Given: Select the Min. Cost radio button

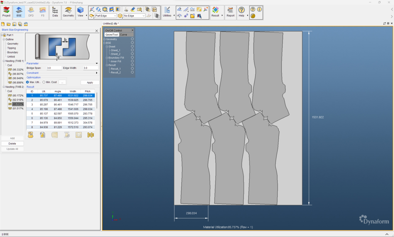Looking at the screenshot, I should (44, 82).
